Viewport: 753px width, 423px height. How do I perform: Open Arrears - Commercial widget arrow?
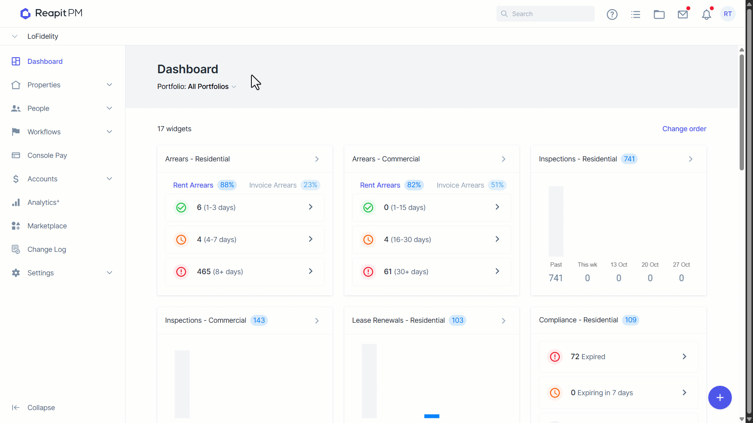(x=504, y=159)
